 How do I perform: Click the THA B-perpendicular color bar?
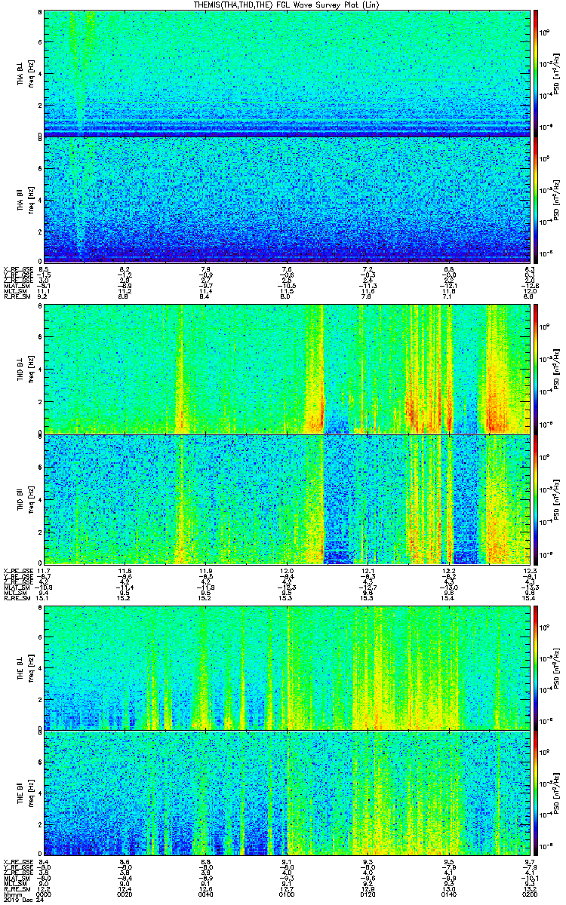click(537, 72)
